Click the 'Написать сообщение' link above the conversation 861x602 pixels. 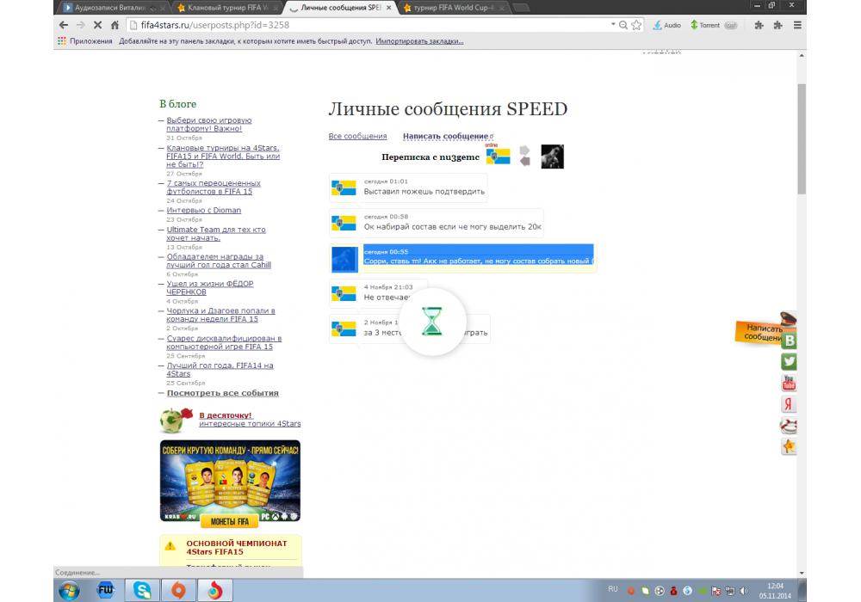(x=445, y=136)
